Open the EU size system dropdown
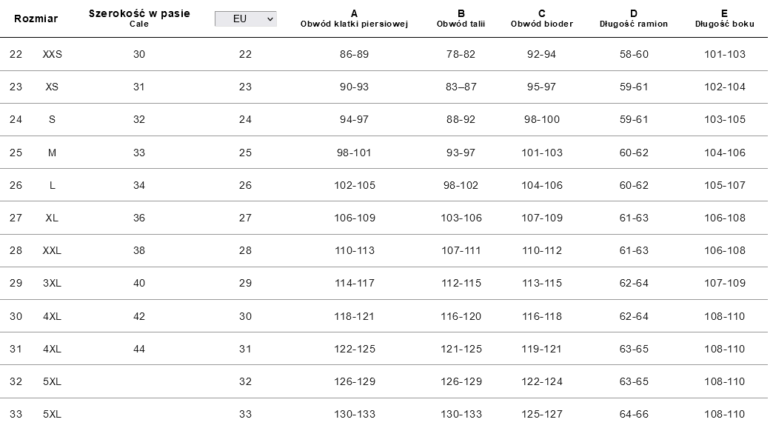The width and height of the screenshot is (773, 428). pyautogui.click(x=246, y=19)
